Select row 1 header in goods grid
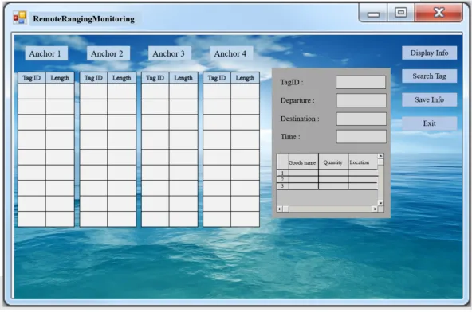 point(283,173)
